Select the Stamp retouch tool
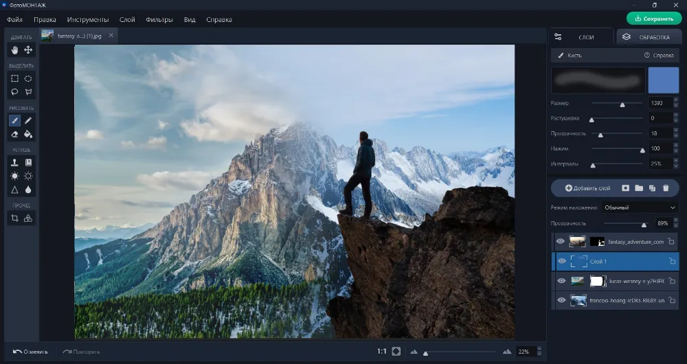687x364 pixels. [x=14, y=163]
